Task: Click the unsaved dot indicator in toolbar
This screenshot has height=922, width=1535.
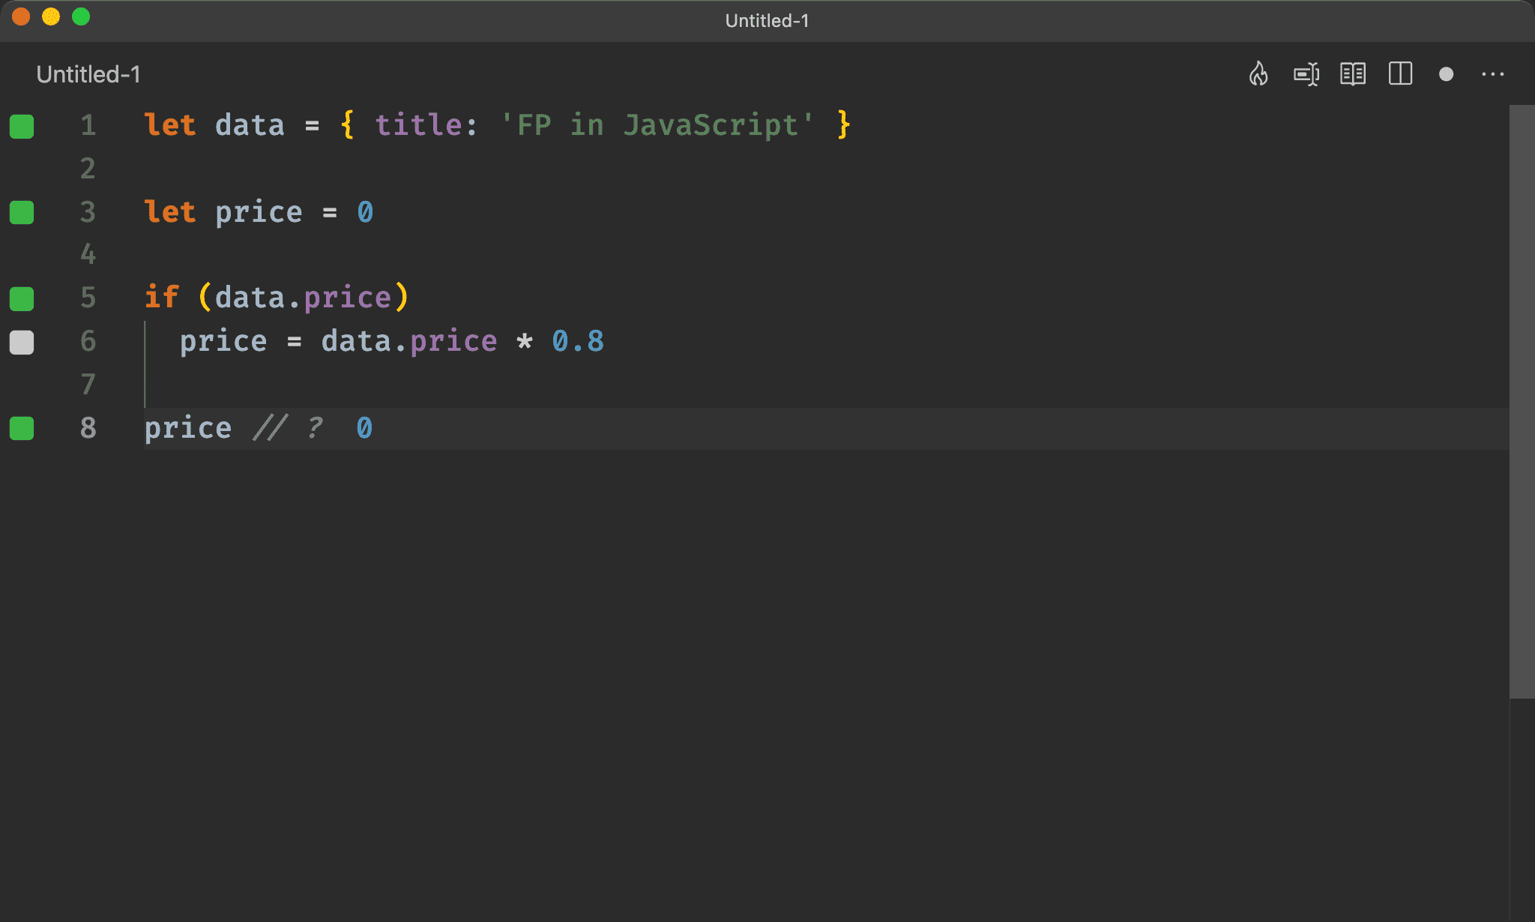Action: pyautogui.click(x=1446, y=74)
